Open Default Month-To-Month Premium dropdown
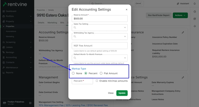Viewport: 199px width, 107px height. tap(99, 58)
